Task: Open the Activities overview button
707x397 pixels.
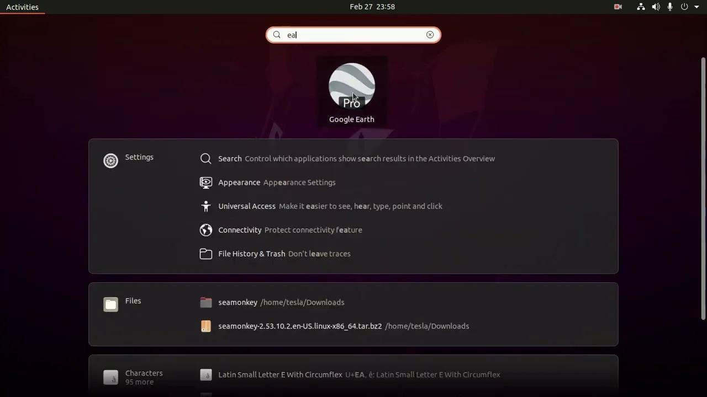Action: pyautogui.click(x=22, y=7)
